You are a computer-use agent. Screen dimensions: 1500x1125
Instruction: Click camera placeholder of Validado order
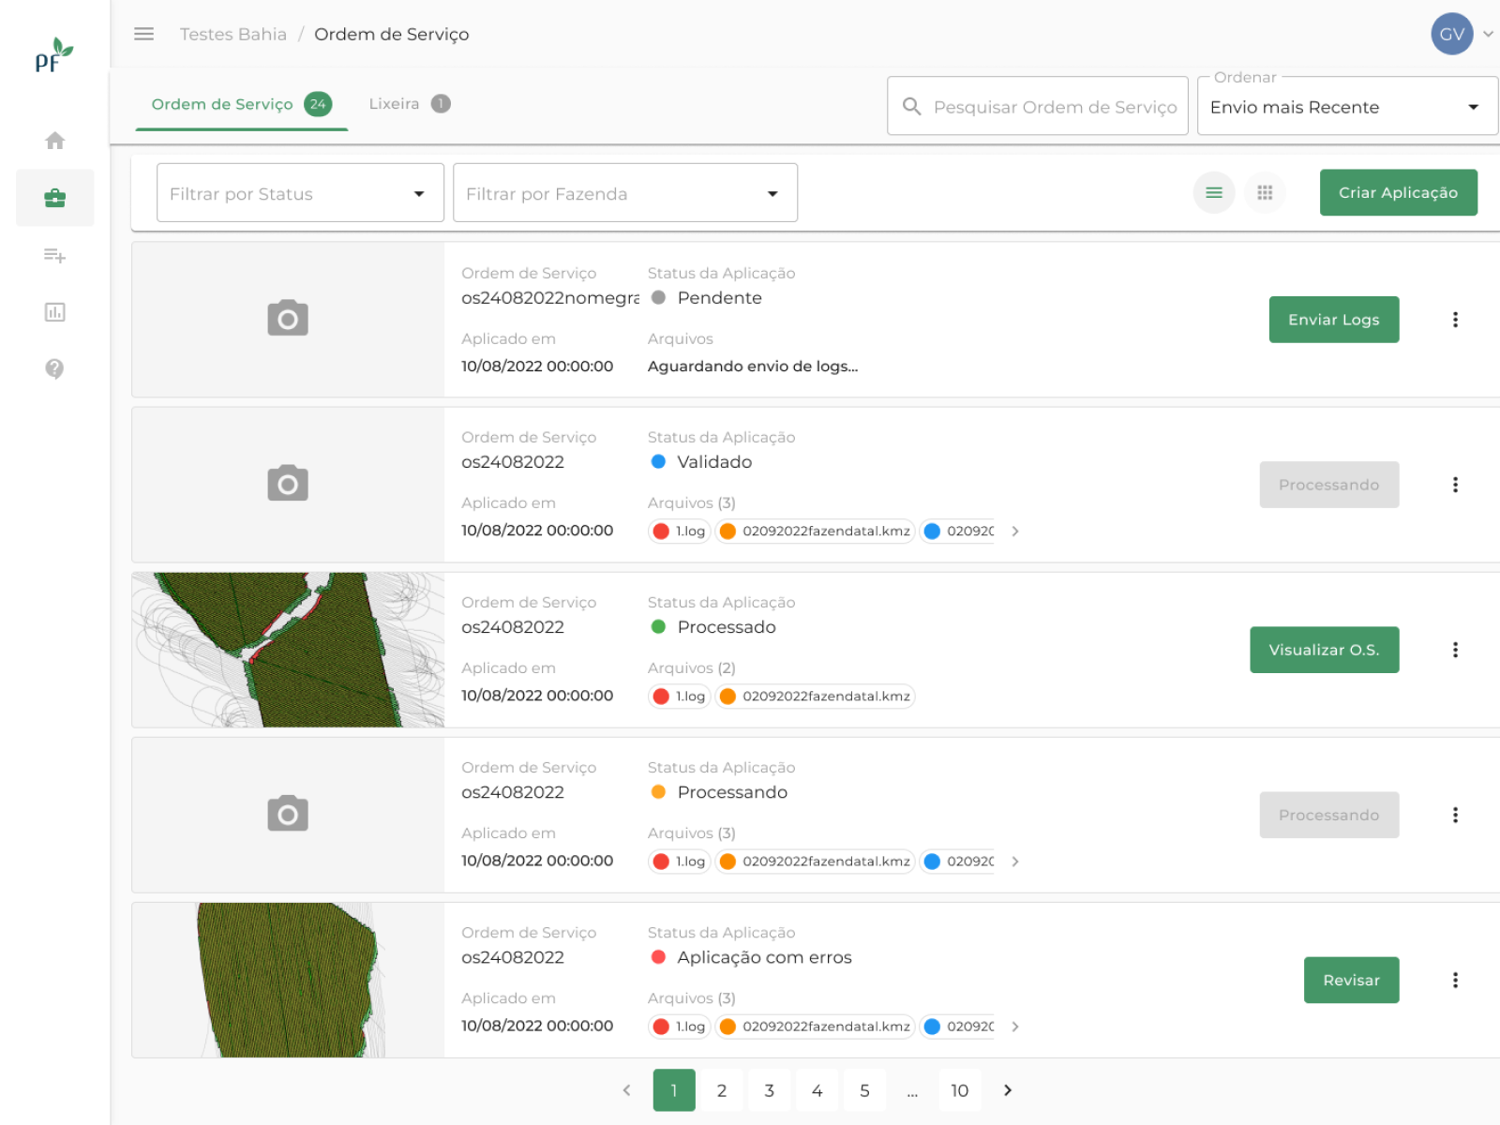[288, 484]
